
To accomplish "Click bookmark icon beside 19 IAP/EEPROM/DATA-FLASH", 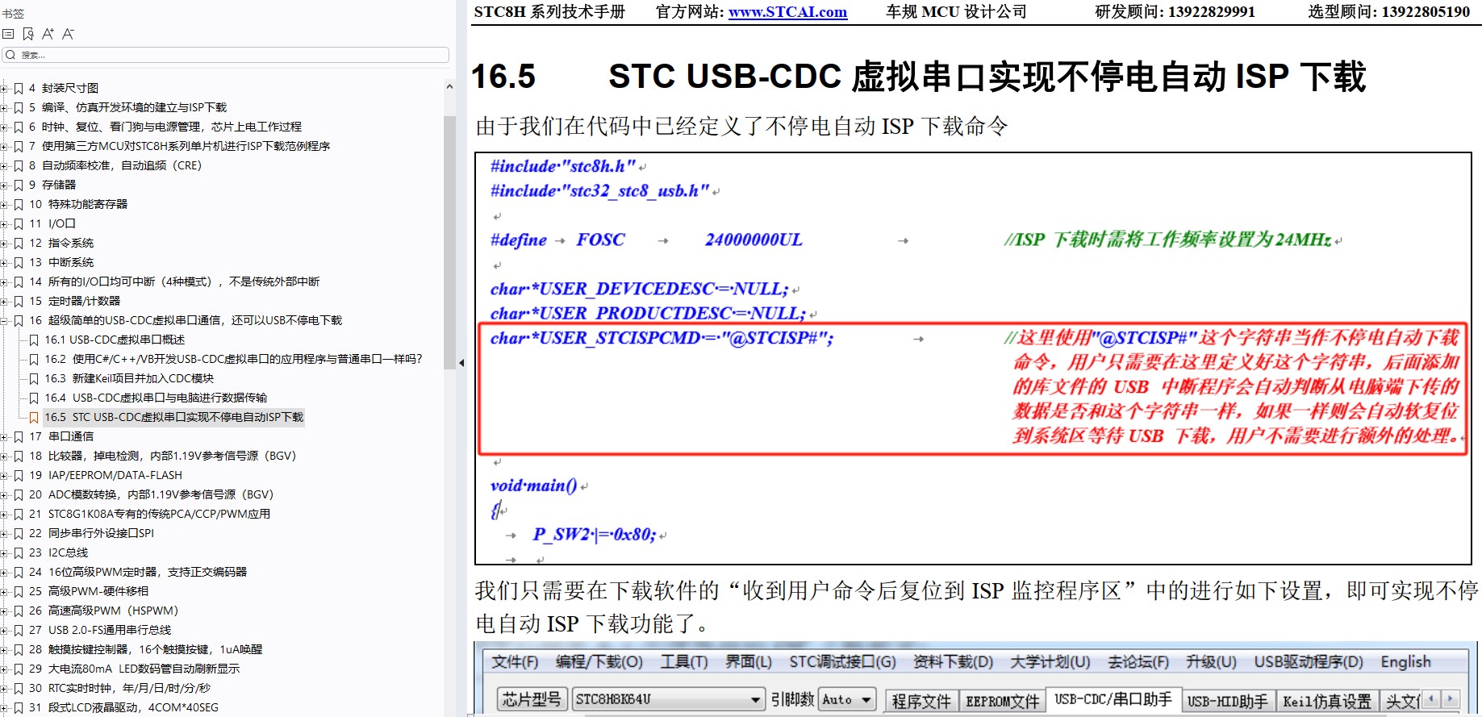I will click(19, 475).
